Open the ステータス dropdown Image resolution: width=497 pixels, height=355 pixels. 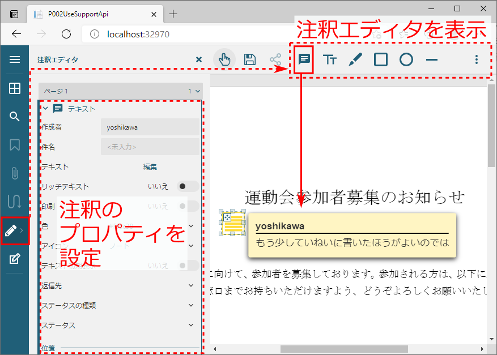click(191, 325)
